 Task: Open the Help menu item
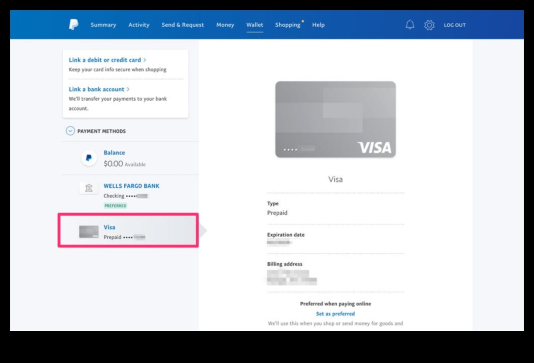pyautogui.click(x=318, y=25)
